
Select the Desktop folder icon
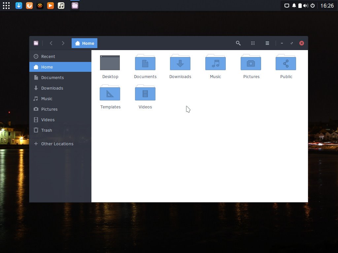click(x=110, y=63)
